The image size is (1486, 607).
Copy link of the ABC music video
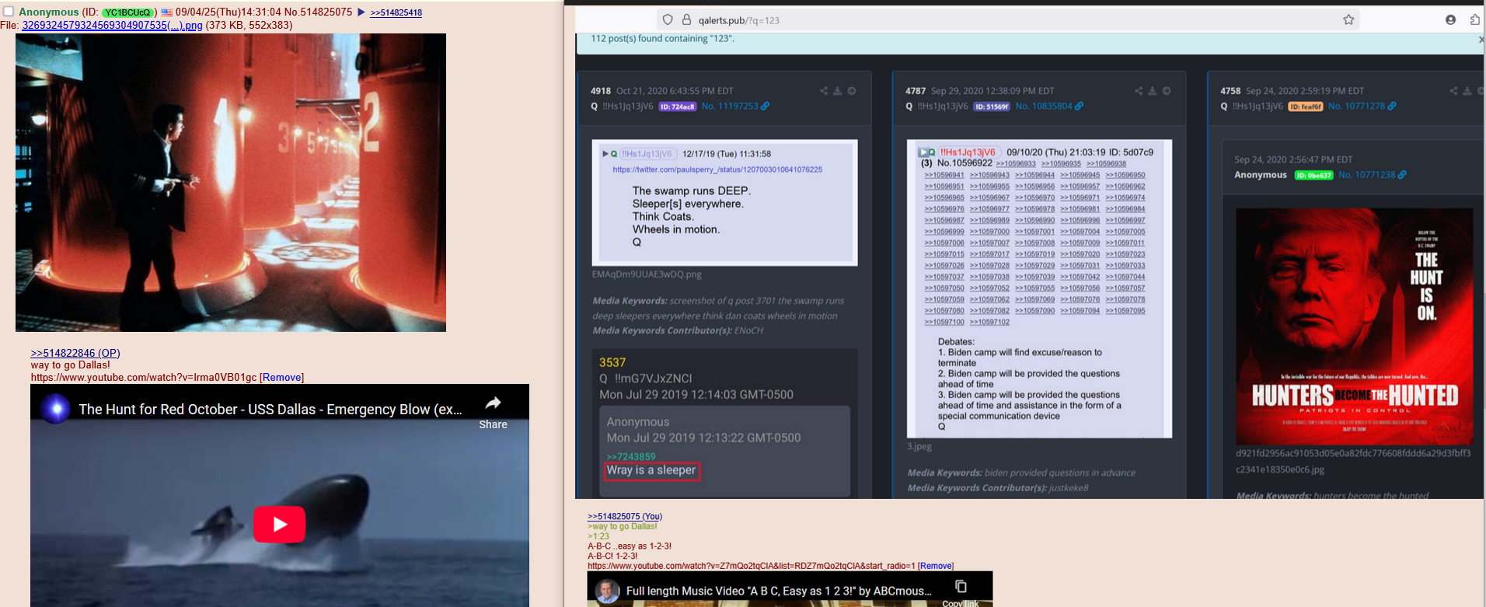(x=961, y=592)
